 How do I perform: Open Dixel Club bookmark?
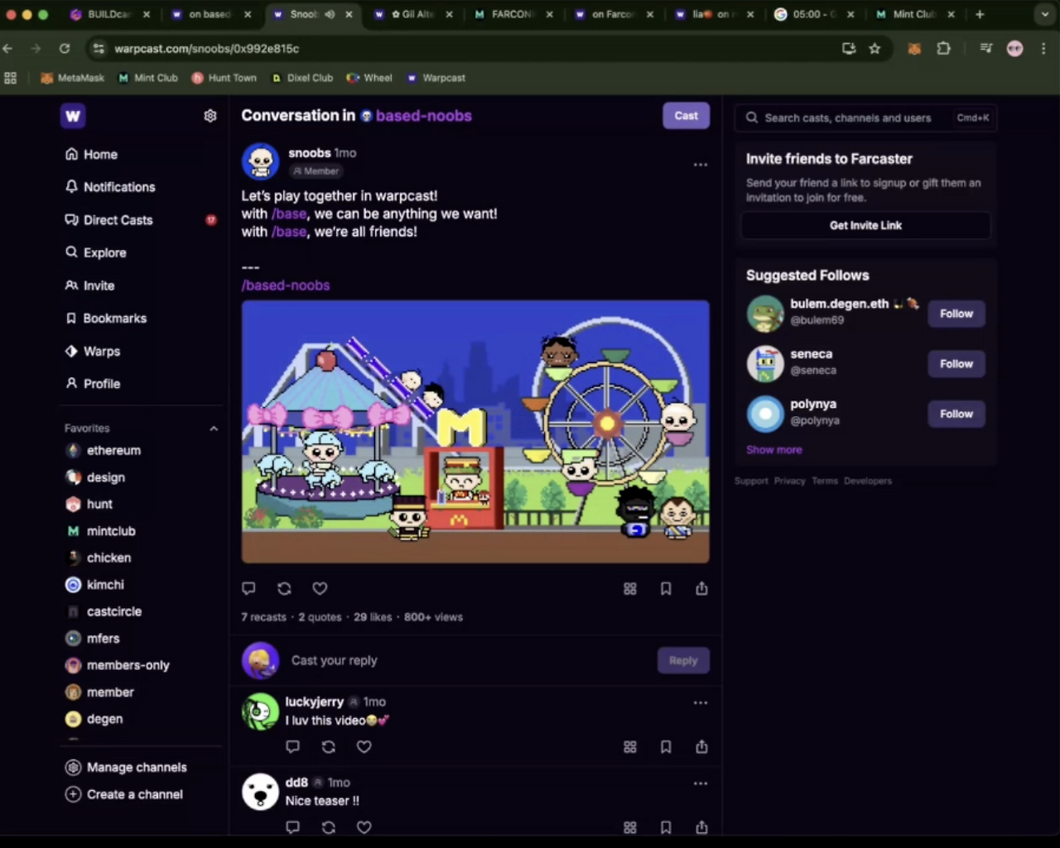tap(301, 78)
